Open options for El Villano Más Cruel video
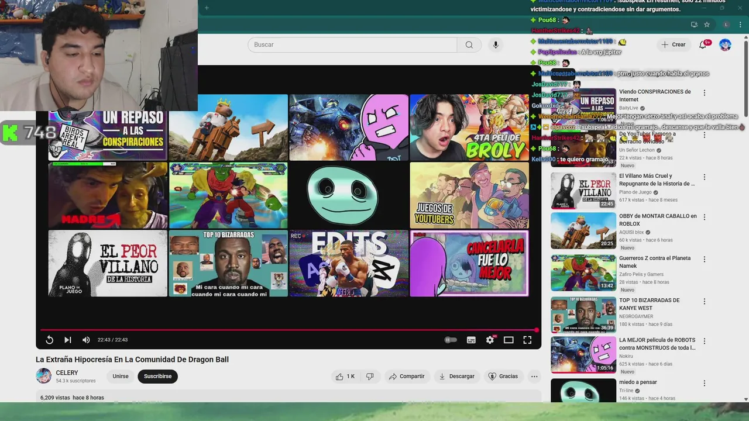The image size is (749, 421). pyautogui.click(x=705, y=177)
